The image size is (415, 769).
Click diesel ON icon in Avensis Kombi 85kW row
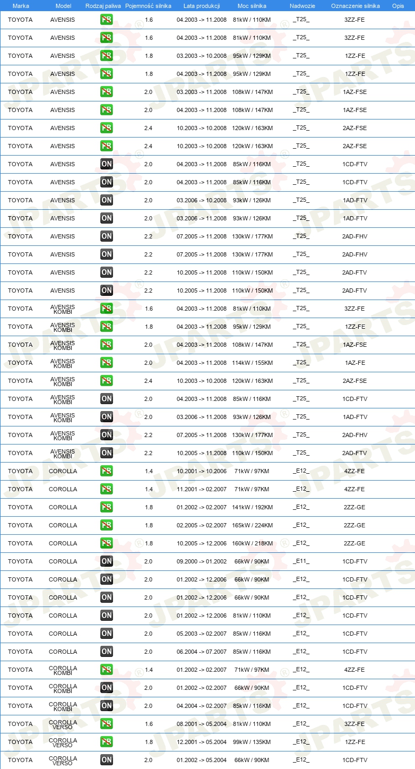[107, 399]
